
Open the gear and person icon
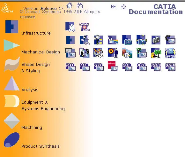coord(113,53)
